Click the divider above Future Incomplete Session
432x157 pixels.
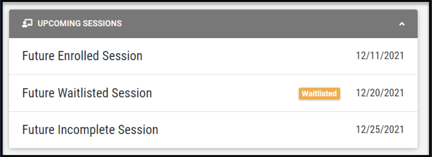213,112
